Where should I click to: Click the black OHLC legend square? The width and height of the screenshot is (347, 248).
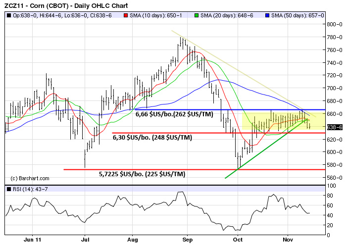tap(9, 15)
